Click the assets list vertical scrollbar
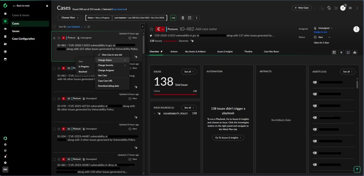The height and width of the screenshot is (176, 364). 357,84
